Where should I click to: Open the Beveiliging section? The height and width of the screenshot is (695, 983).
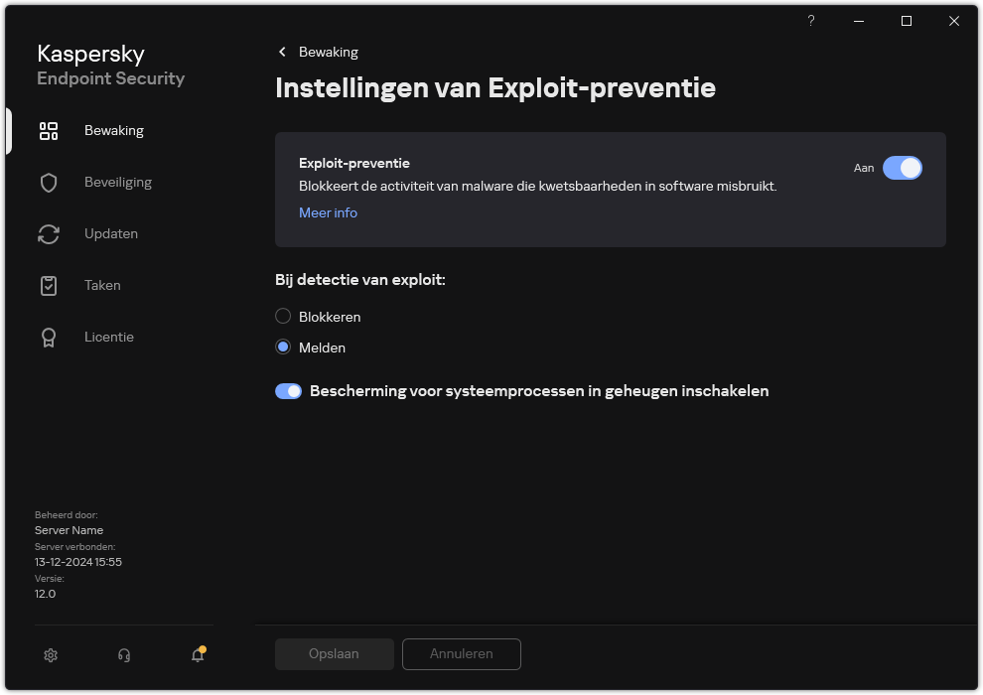tap(118, 182)
